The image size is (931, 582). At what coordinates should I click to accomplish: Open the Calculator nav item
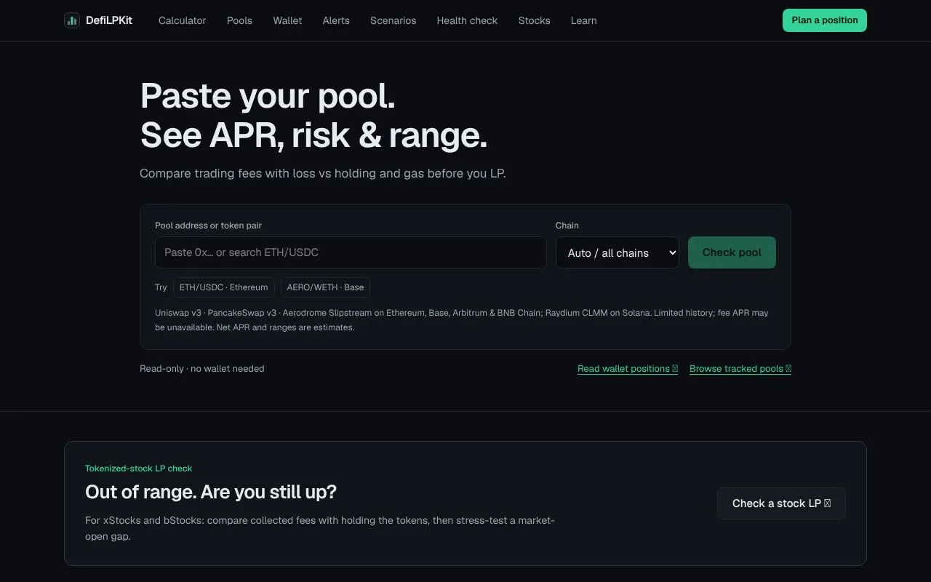pos(182,20)
